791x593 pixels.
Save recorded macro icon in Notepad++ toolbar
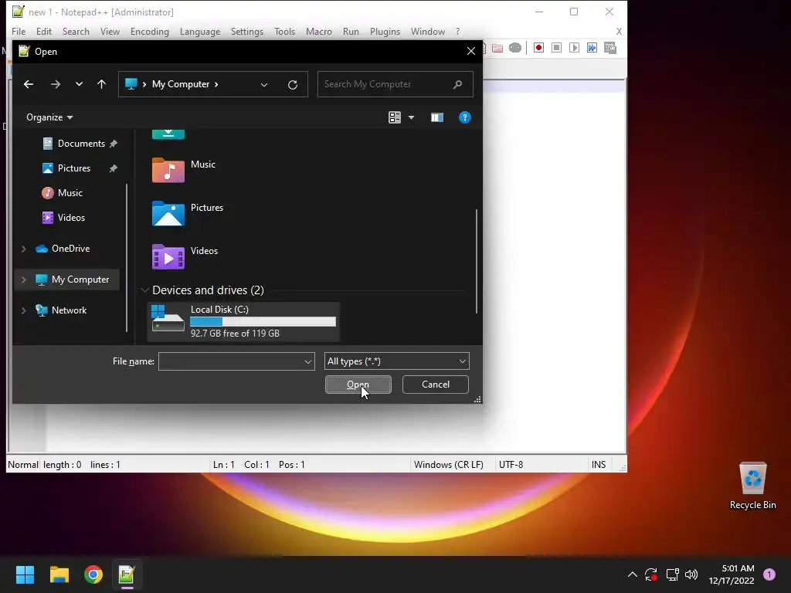pyautogui.click(x=610, y=48)
